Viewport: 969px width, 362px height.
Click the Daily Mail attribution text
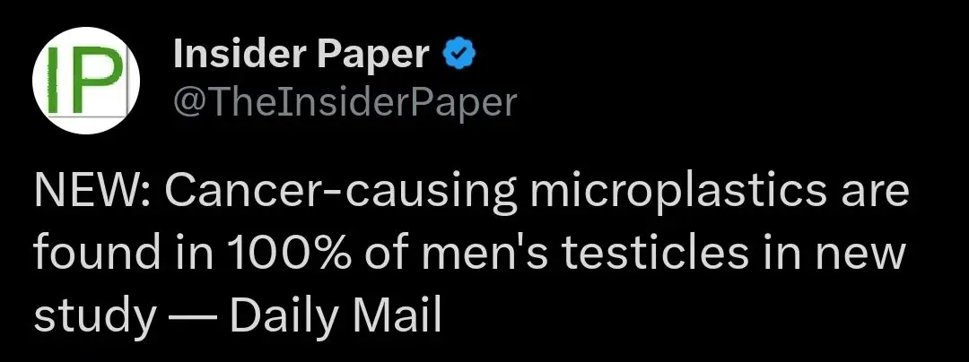coord(336,316)
